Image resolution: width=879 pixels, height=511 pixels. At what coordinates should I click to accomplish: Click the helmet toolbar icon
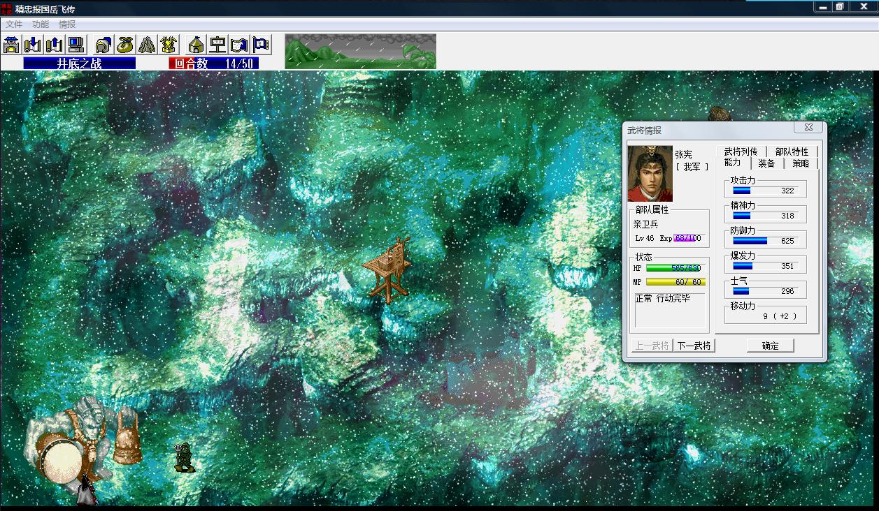(x=103, y=45)
